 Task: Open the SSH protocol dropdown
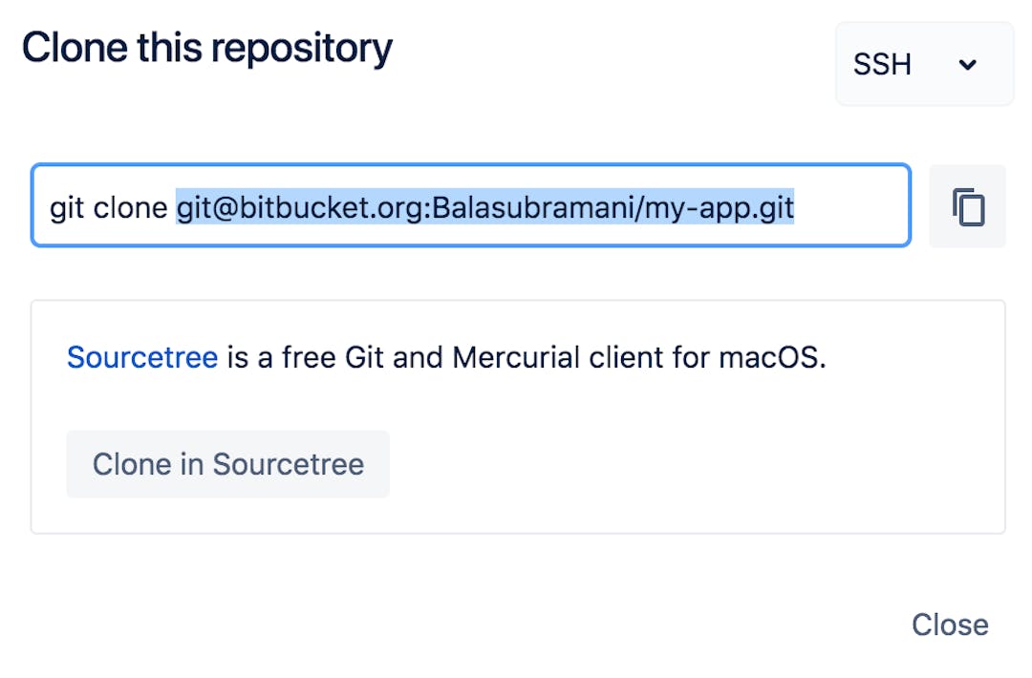pos(923,65)
